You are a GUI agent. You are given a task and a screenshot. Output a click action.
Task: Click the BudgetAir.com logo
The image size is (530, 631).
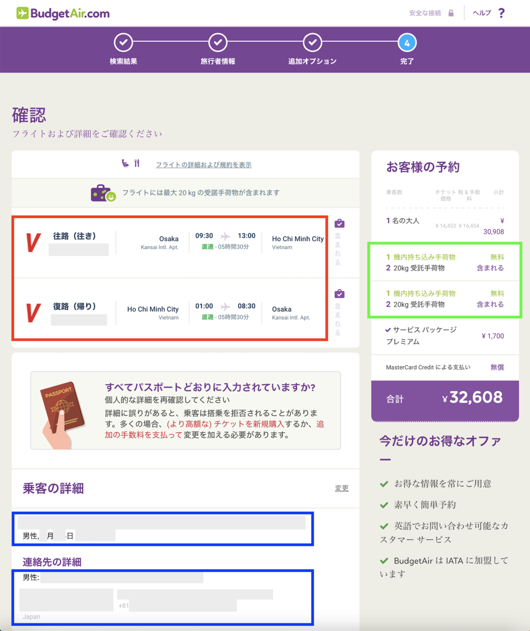63,13
